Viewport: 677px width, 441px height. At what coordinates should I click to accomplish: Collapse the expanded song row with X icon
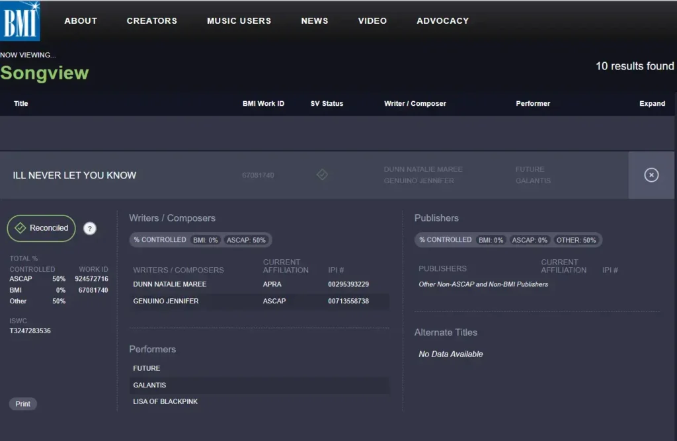[651, 175]
